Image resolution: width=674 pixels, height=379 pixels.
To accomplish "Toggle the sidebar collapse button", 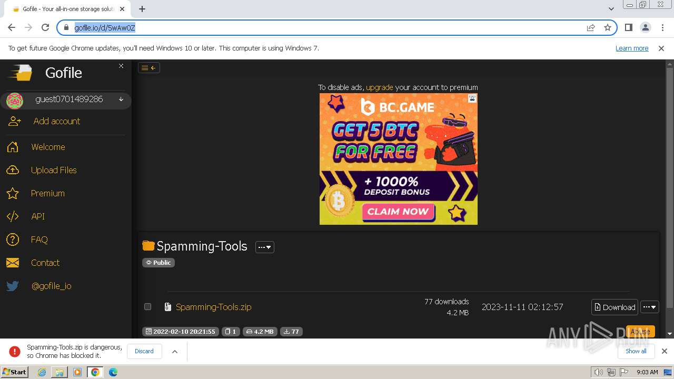I will 149,67.
